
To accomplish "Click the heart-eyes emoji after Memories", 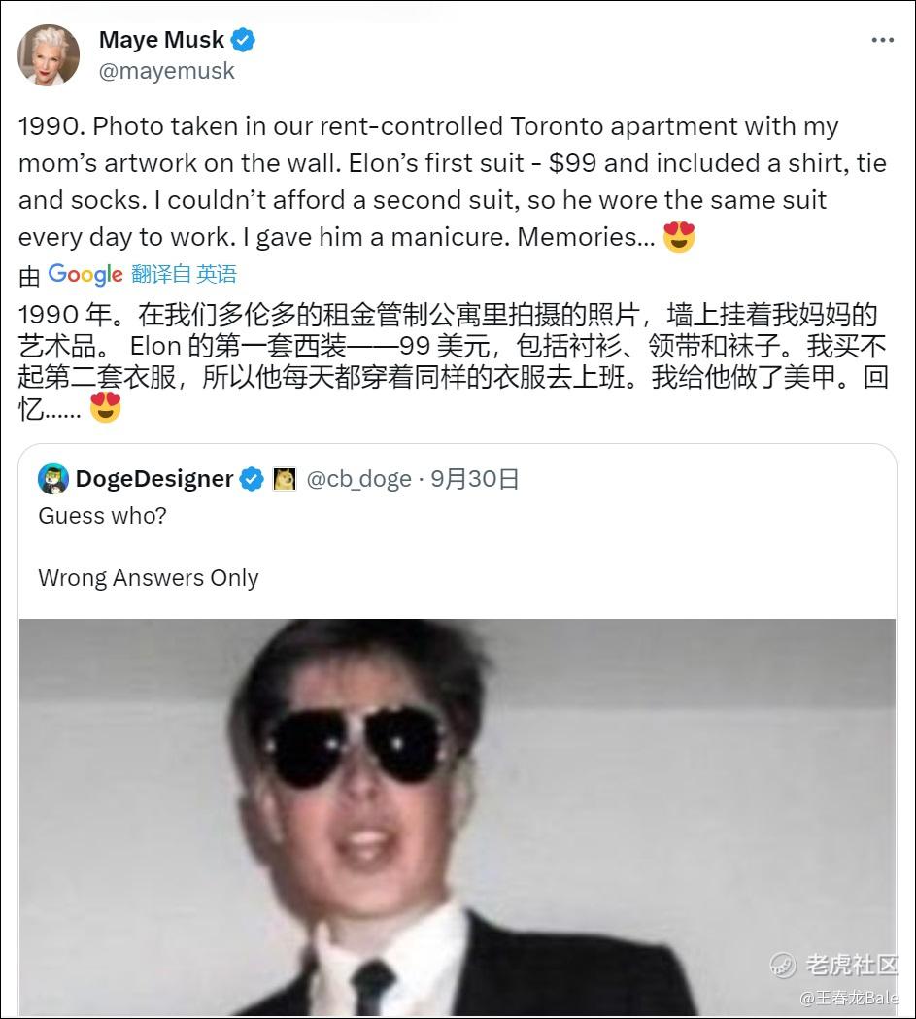I will pos(679,237).
